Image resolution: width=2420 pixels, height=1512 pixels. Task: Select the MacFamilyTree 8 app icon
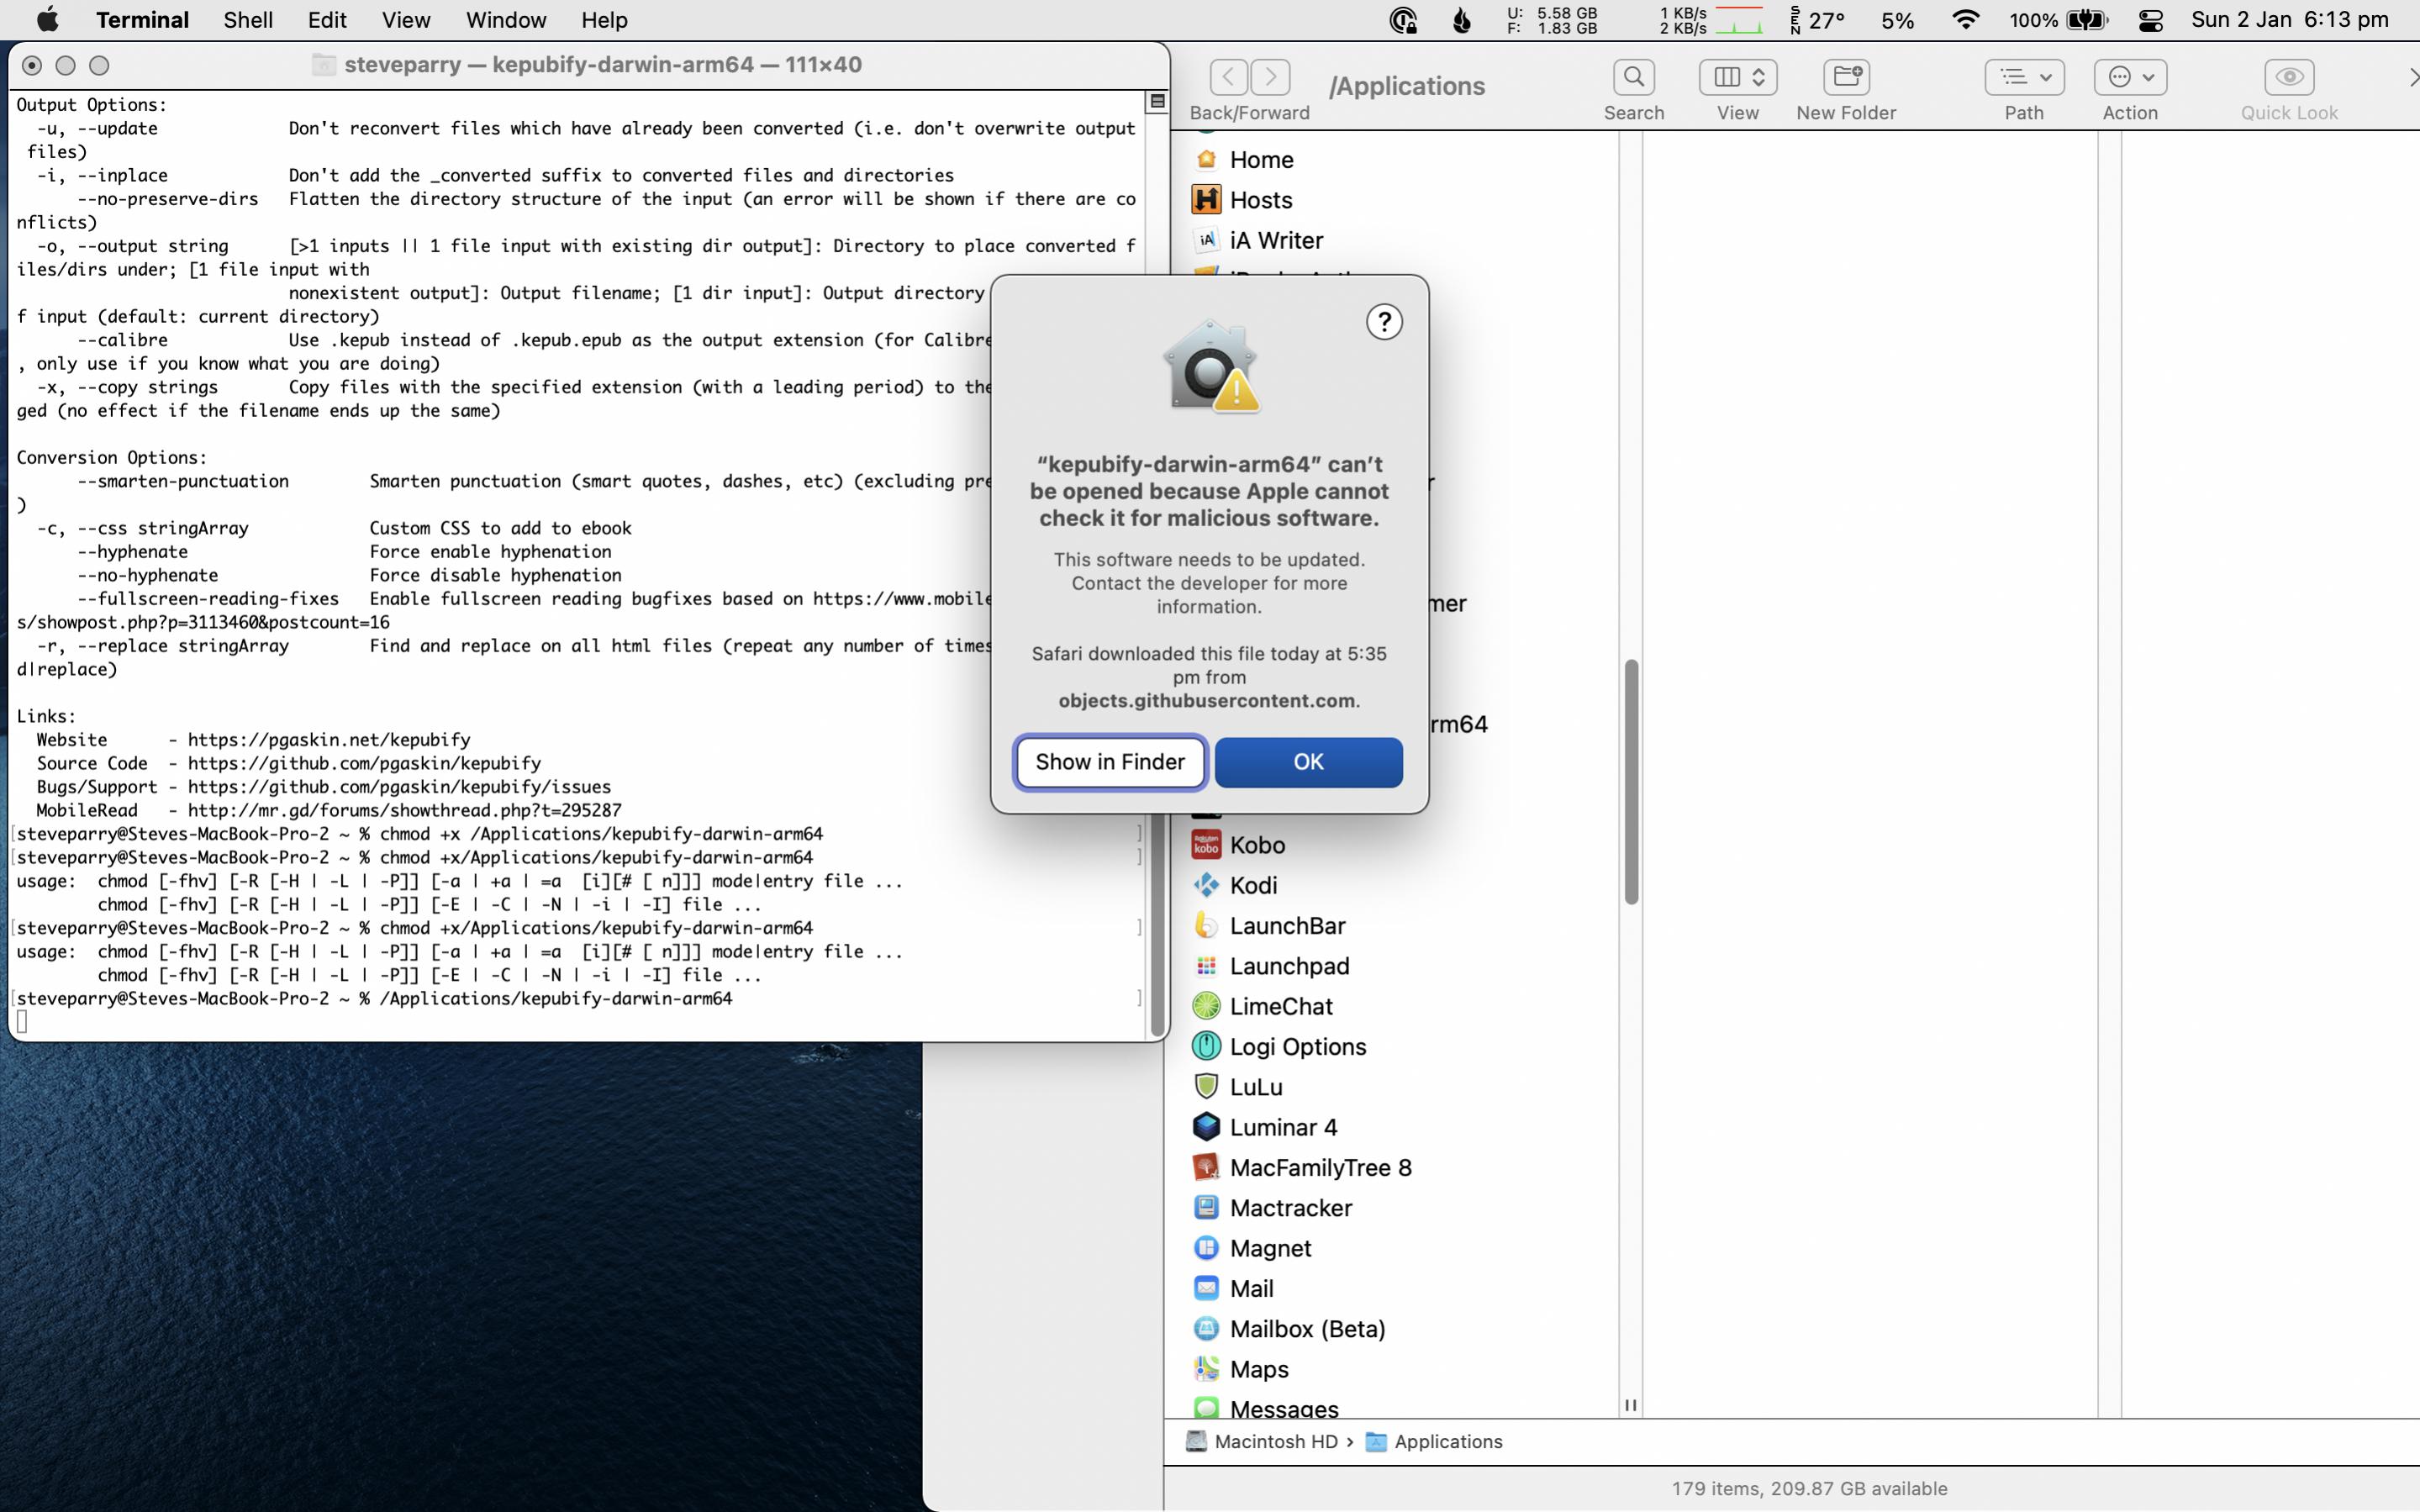1206,1167
